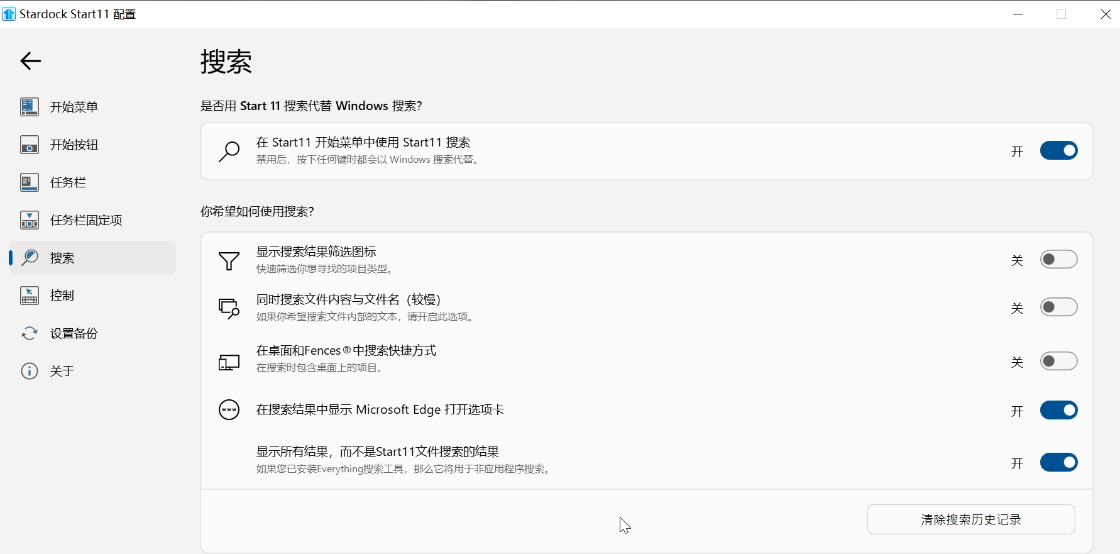1120x554 pixels.
Task: Click the back arrow icon
Action: 30,61
